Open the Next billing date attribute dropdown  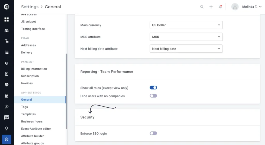(186, 49)
